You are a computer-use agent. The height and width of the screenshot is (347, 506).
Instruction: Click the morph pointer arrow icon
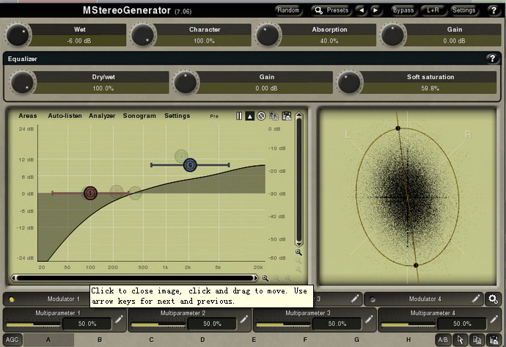(461, 340)
